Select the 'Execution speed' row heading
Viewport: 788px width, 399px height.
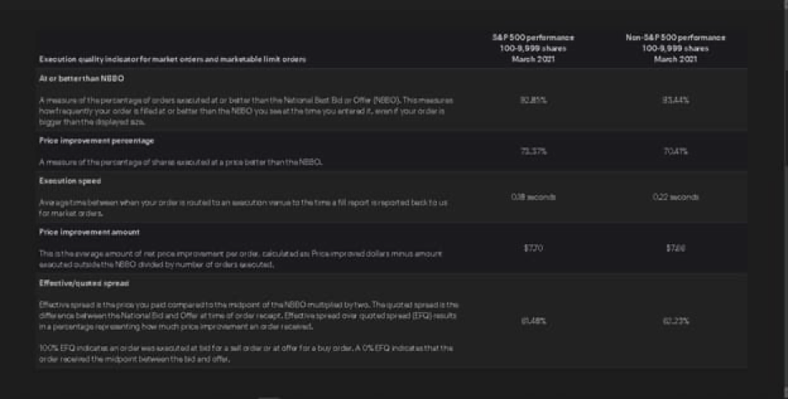point(70,181)
